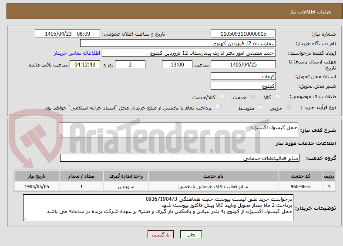
Task: Click the اطلاعات خدمات مورد نیاز heading
Action: 306,143
